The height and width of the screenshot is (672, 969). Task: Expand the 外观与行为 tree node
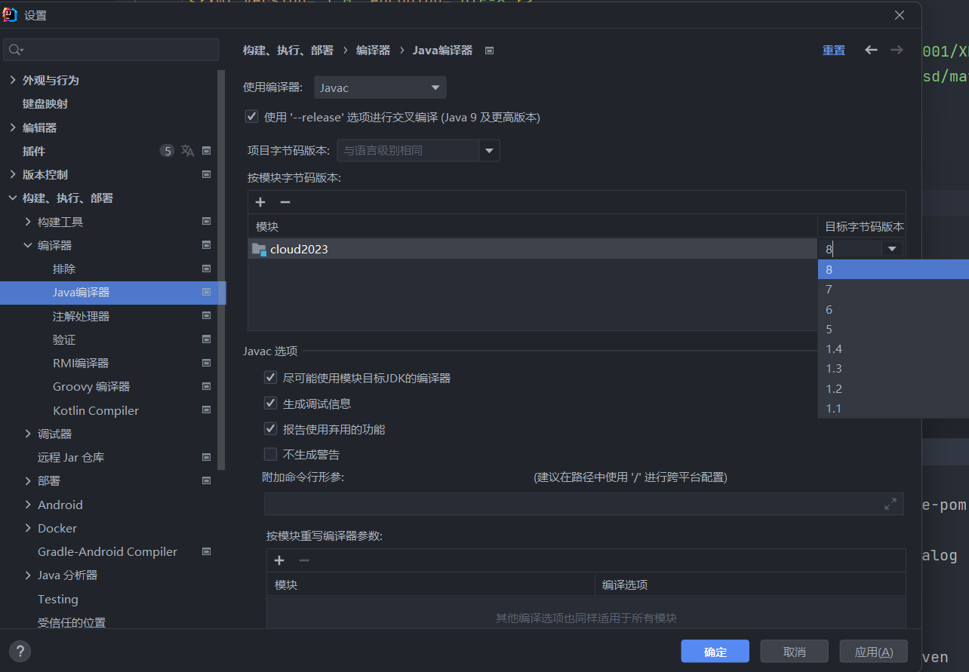click(x=13, y=80)
